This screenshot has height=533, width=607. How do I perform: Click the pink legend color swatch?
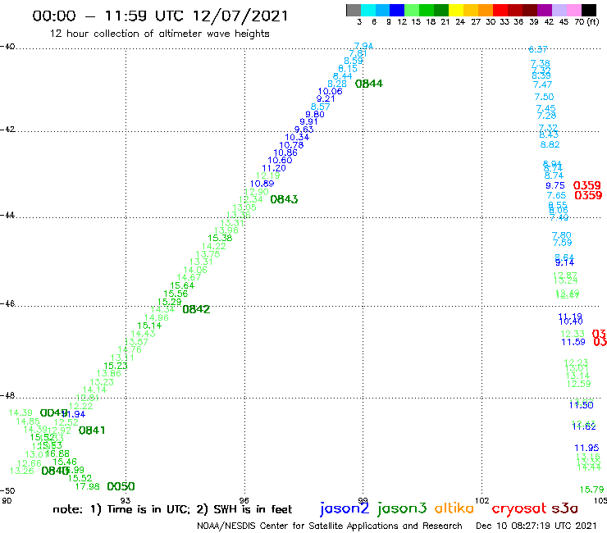point(574,10)
